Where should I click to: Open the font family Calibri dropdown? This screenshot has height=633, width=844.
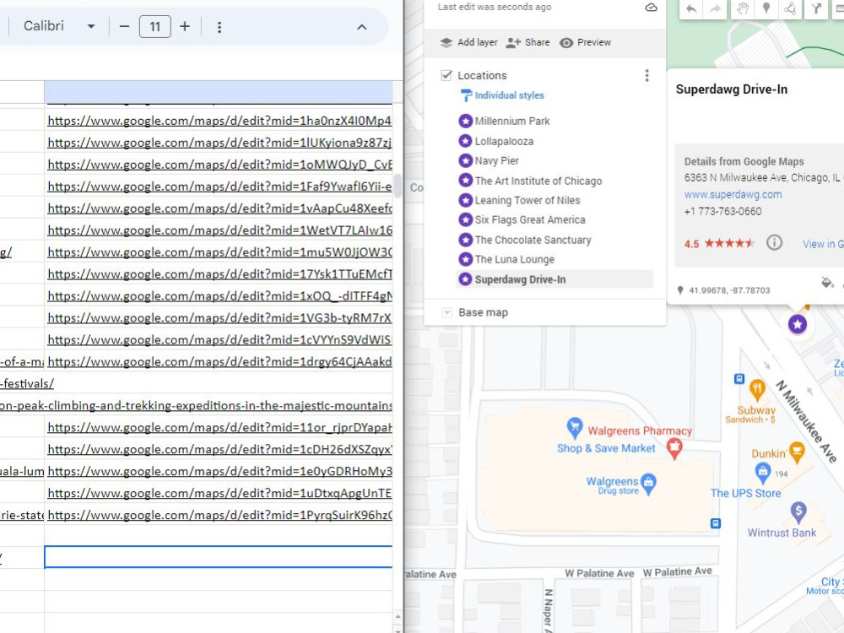59,26
